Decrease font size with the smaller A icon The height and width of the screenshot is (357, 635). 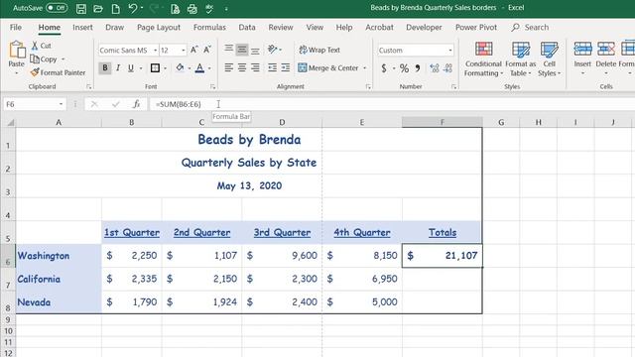[207, 50]
